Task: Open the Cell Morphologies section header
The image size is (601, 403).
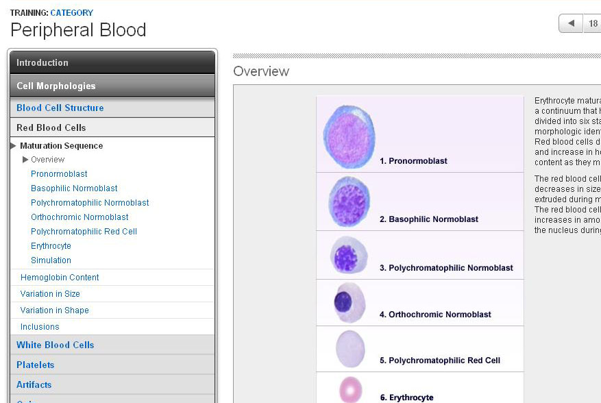Action: [x=112, y=86]
